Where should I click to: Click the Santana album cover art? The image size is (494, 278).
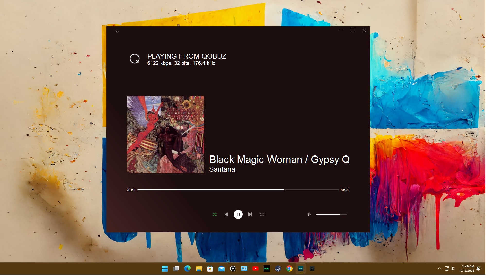pyautogui.click(x=165, y=135)
